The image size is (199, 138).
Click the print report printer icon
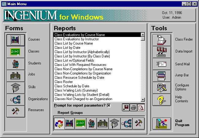tap(133, 107)
